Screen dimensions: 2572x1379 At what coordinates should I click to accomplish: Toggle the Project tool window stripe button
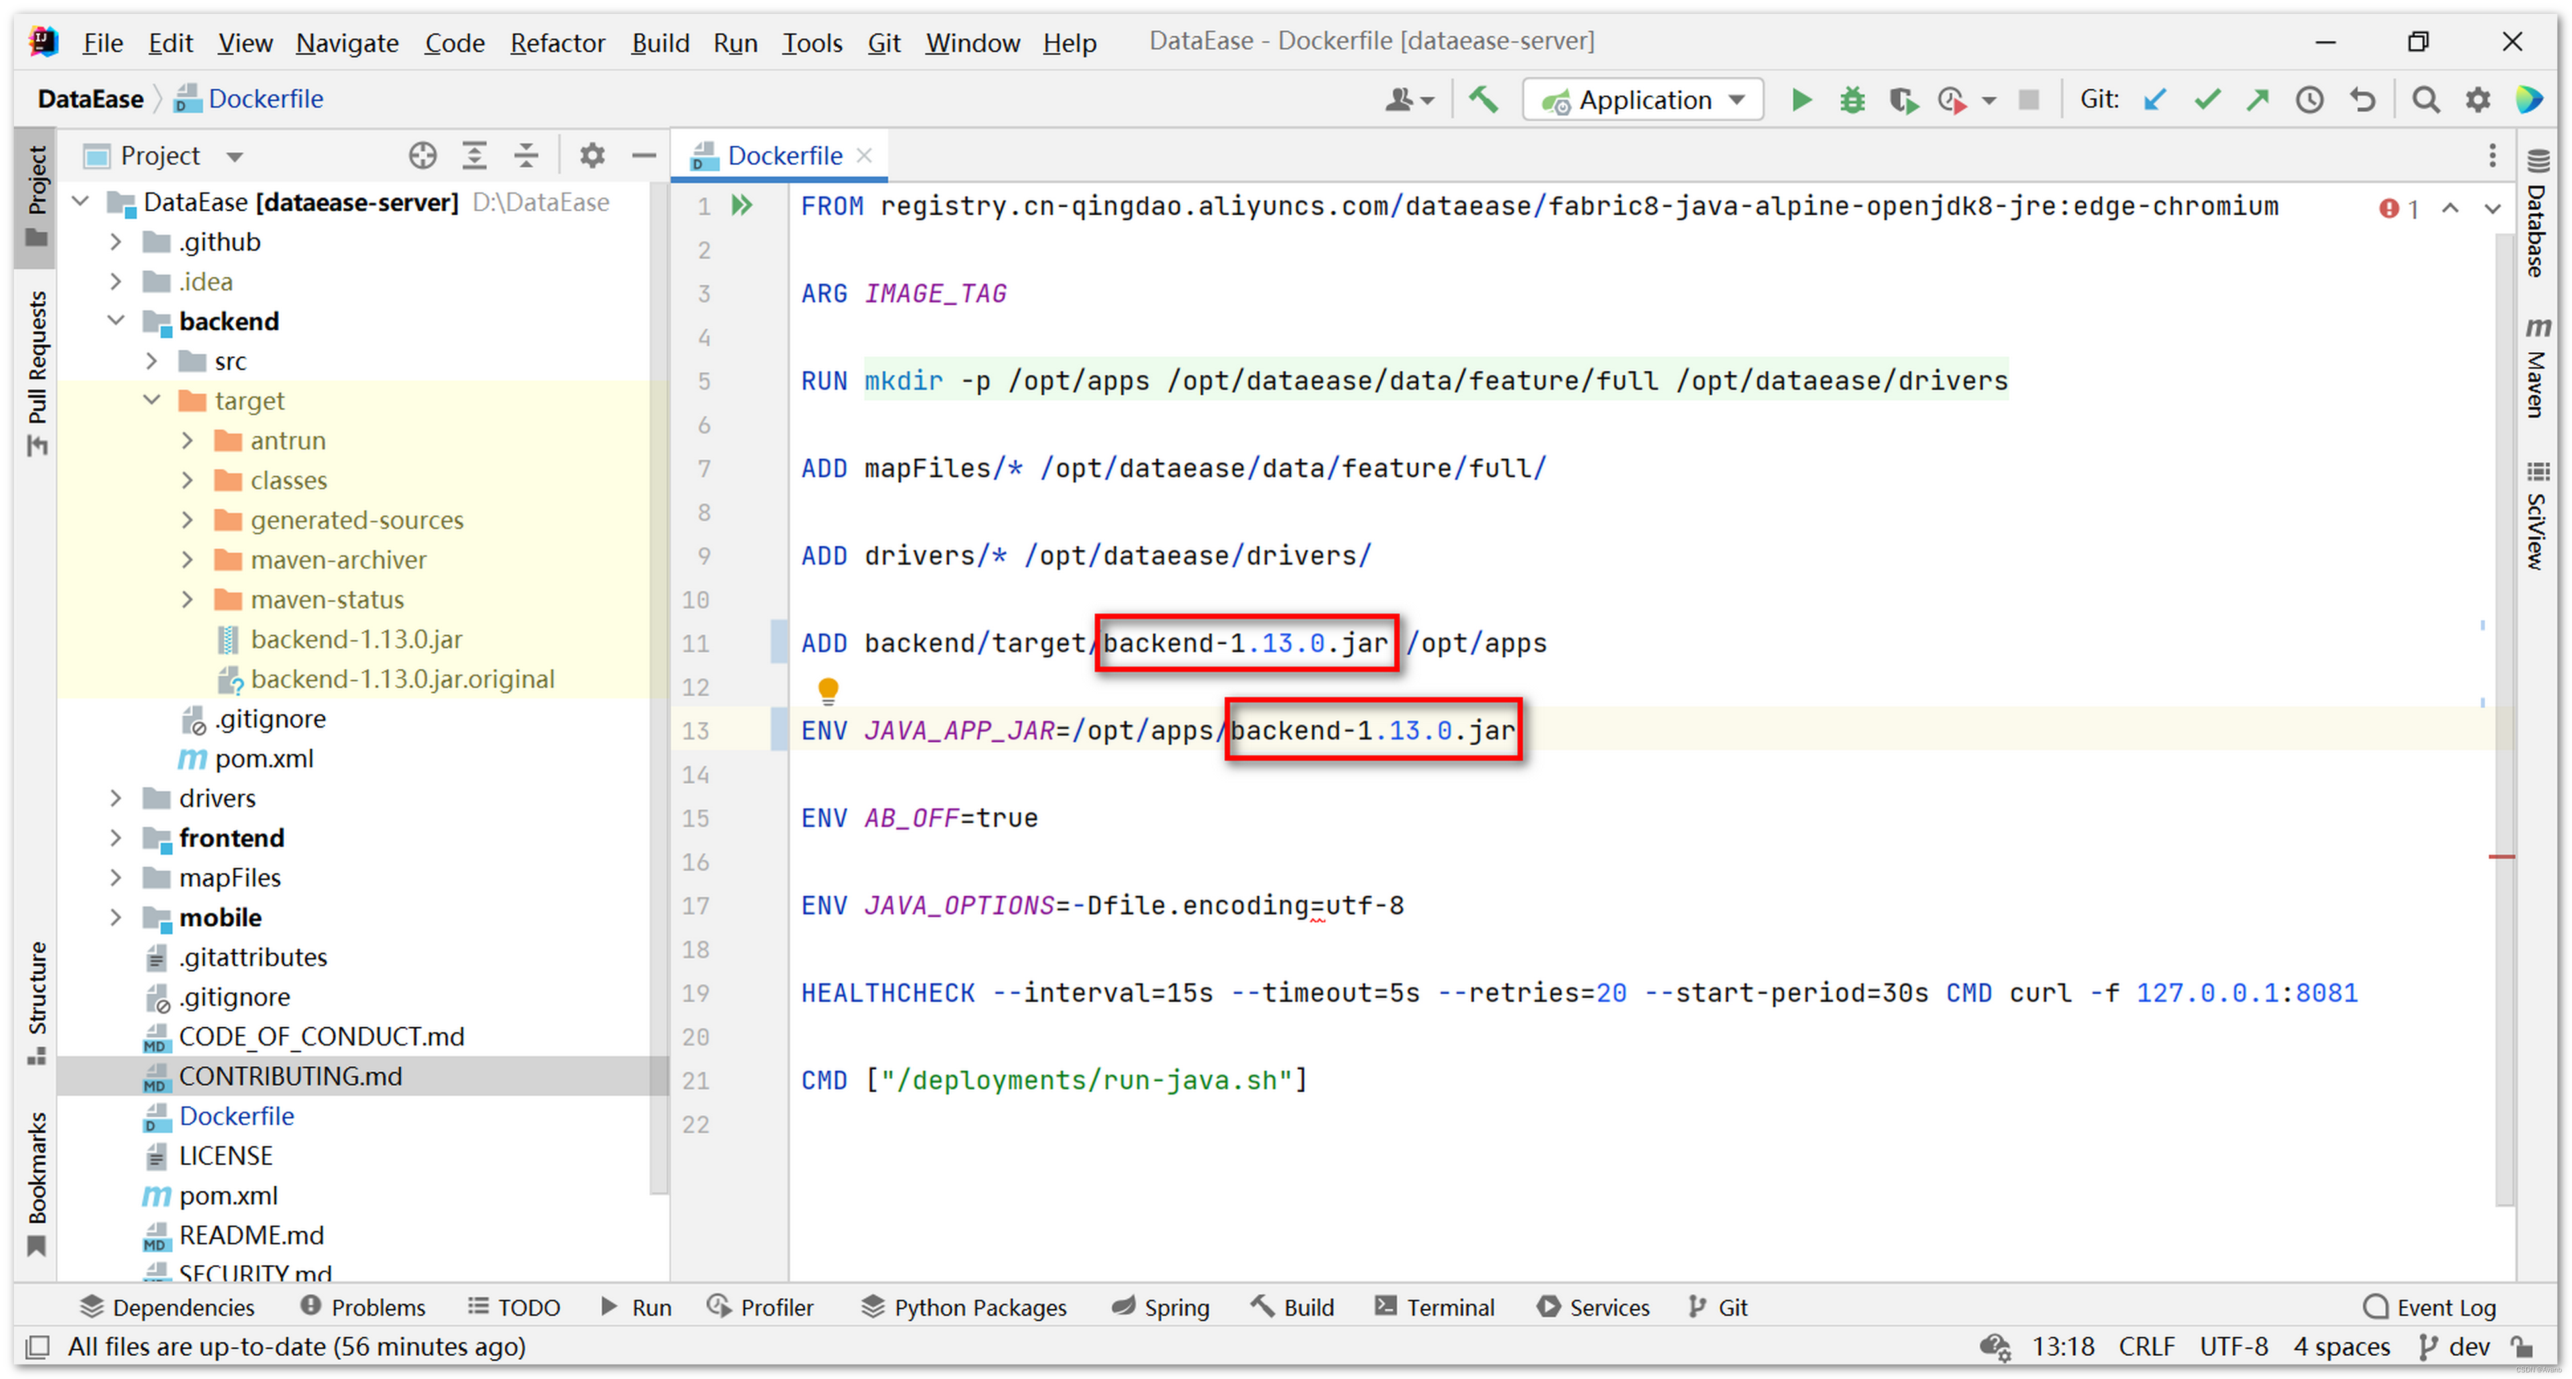37,193
